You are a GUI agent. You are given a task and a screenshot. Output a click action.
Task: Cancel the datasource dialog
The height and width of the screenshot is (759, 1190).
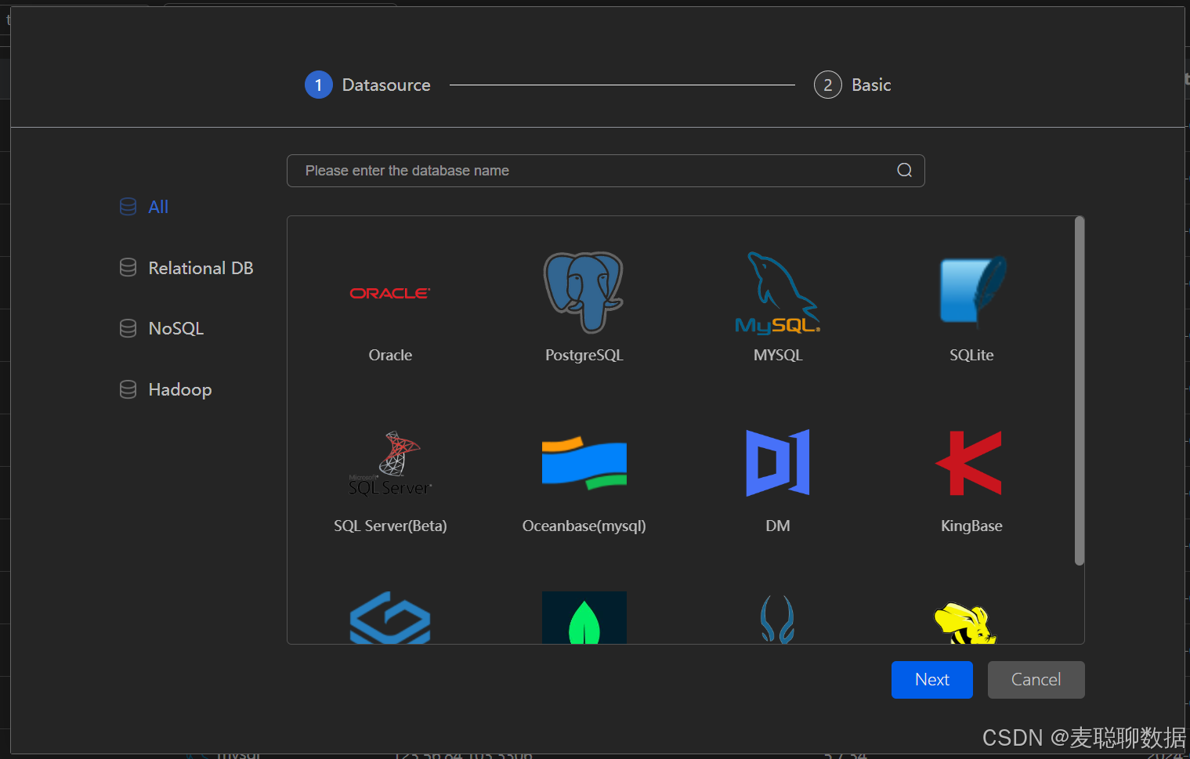[x=1036, y=680]
